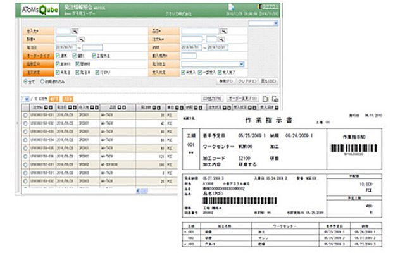Sort 仕入先 column with its first sort icon
Image resolution: width=405 pixels, height=253 pixels.
pos(92,108)
